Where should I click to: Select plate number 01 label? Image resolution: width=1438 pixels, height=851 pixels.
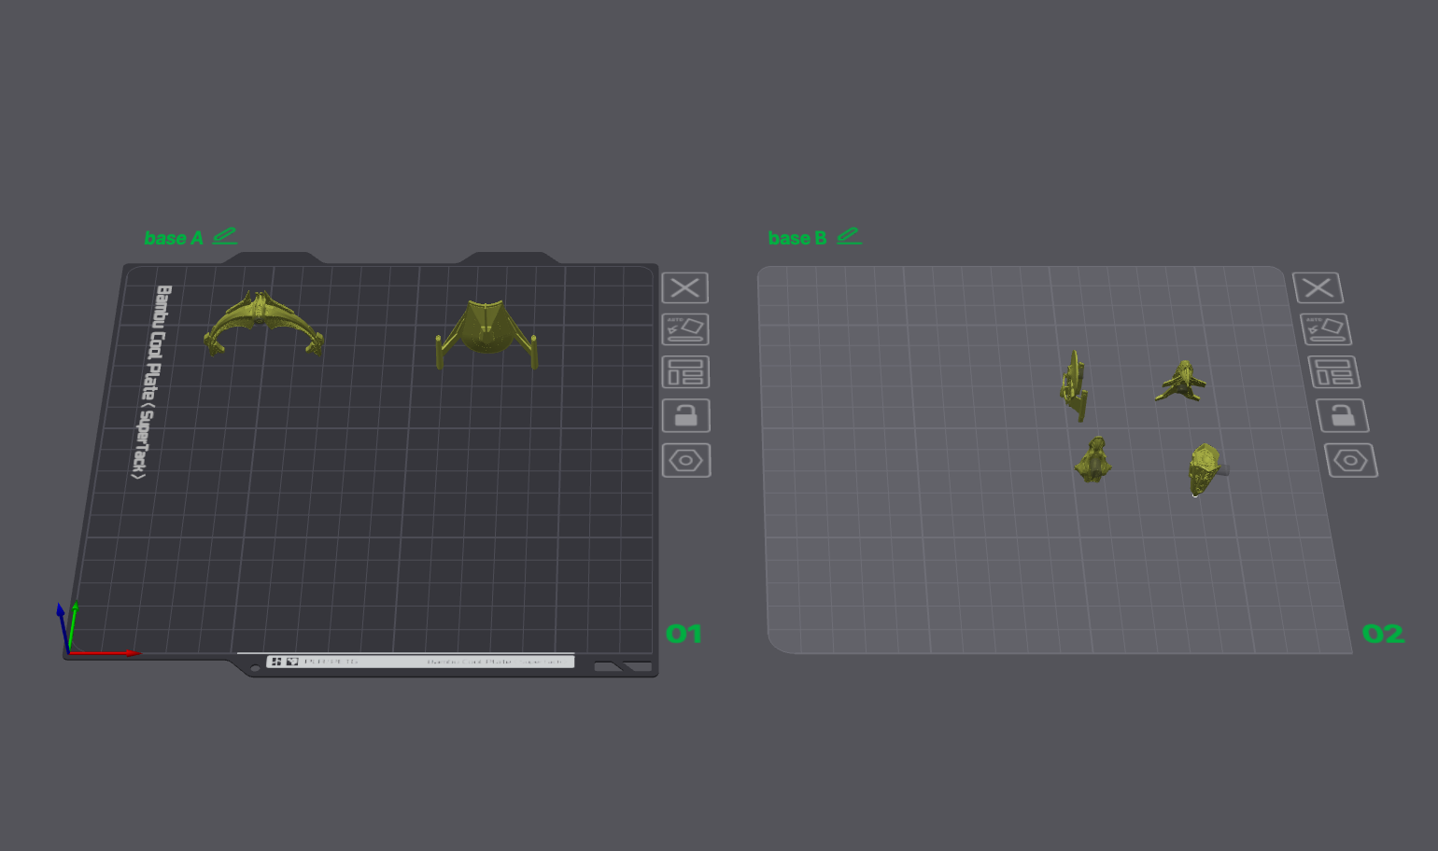(x=684, y=635)
